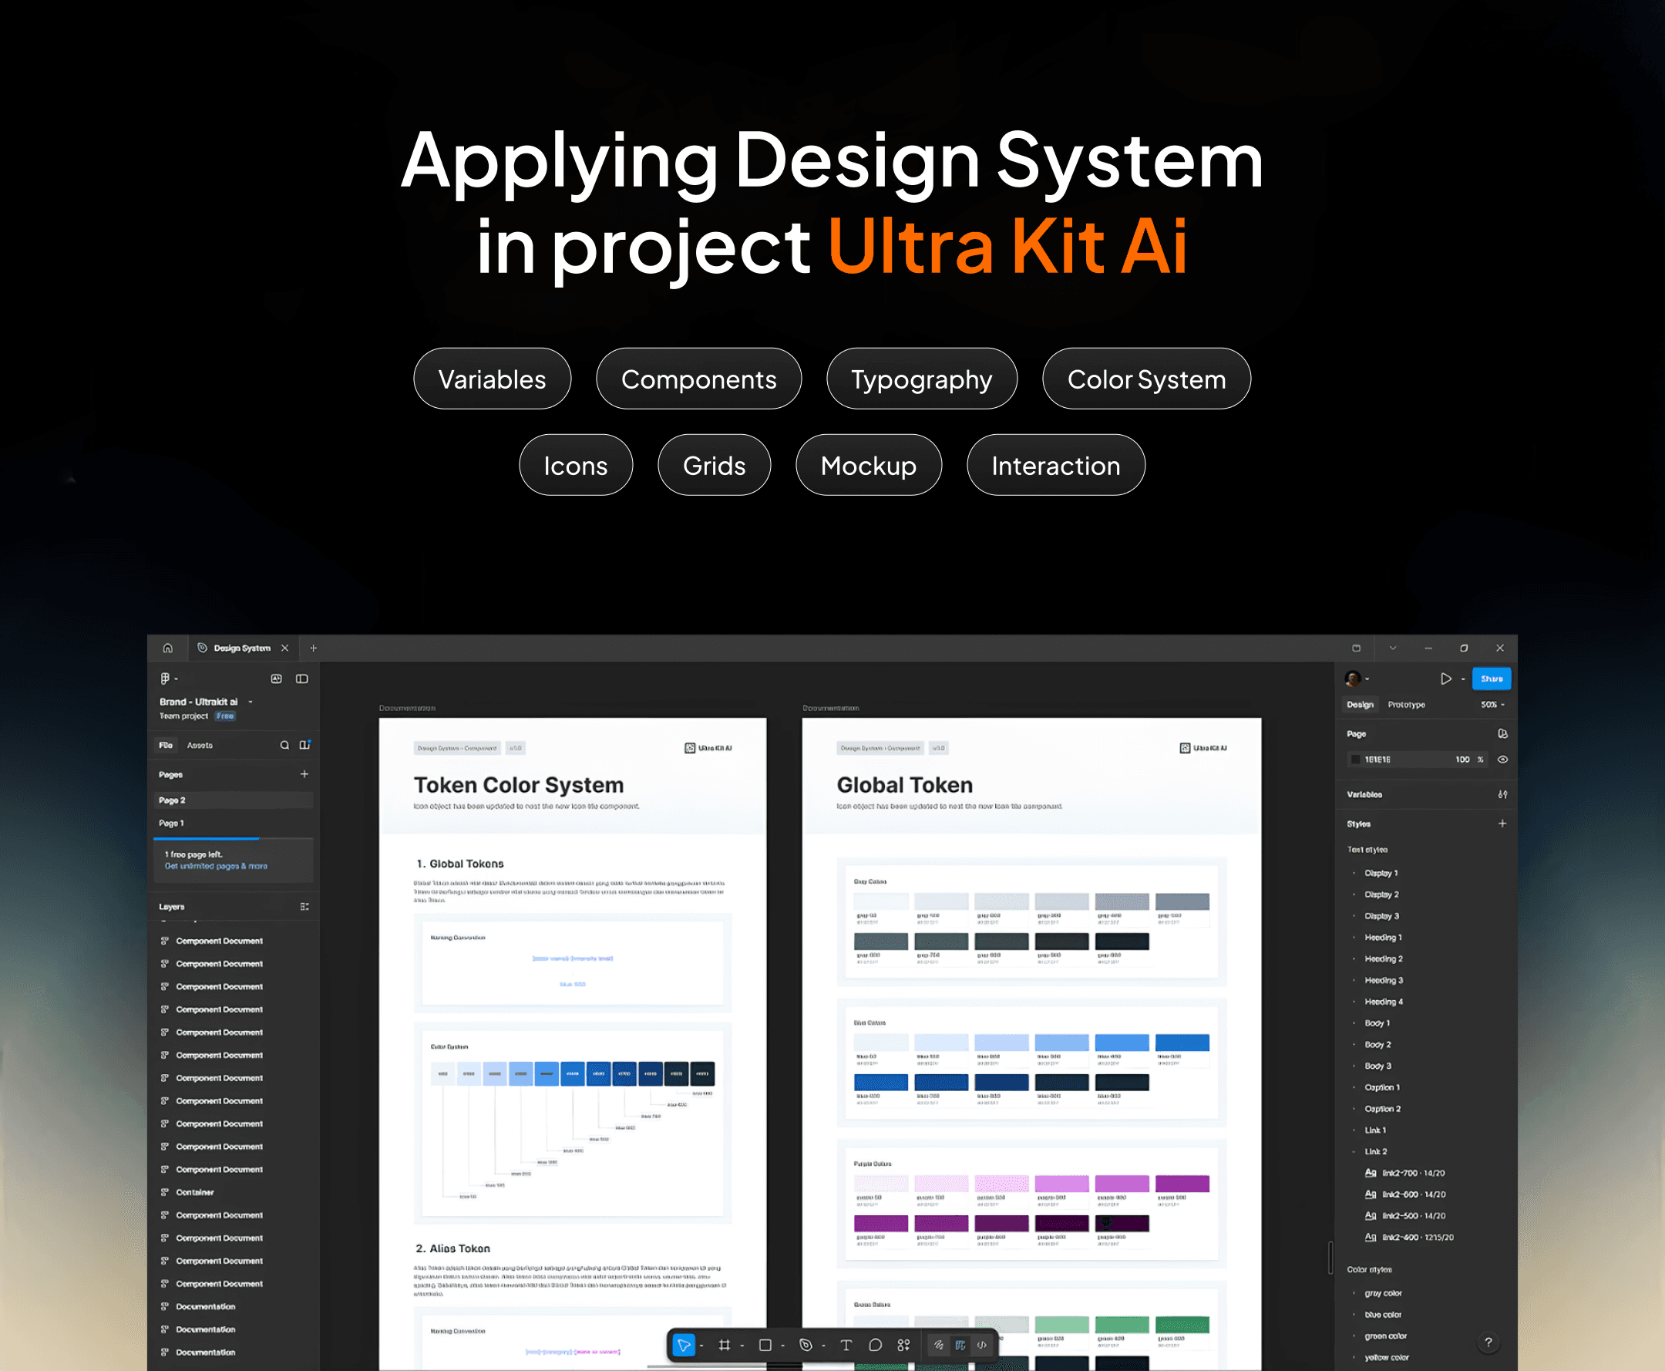
Task: Open a new tab with the plus icon
Action: (x=314, y=648)
